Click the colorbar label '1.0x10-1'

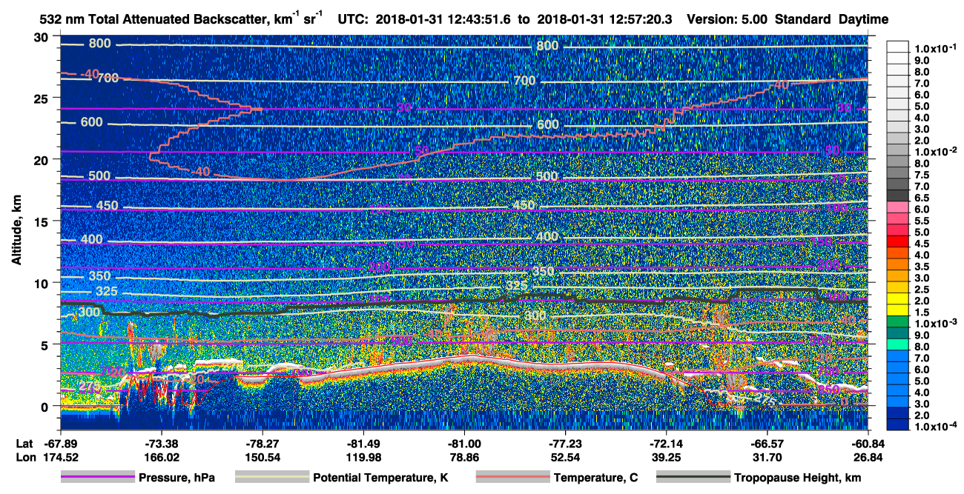point(936,48)
